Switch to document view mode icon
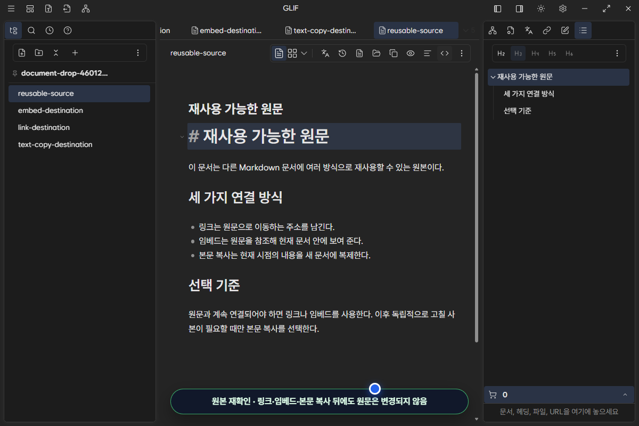Screen dimensions: 639x426 tap(279, 53)
